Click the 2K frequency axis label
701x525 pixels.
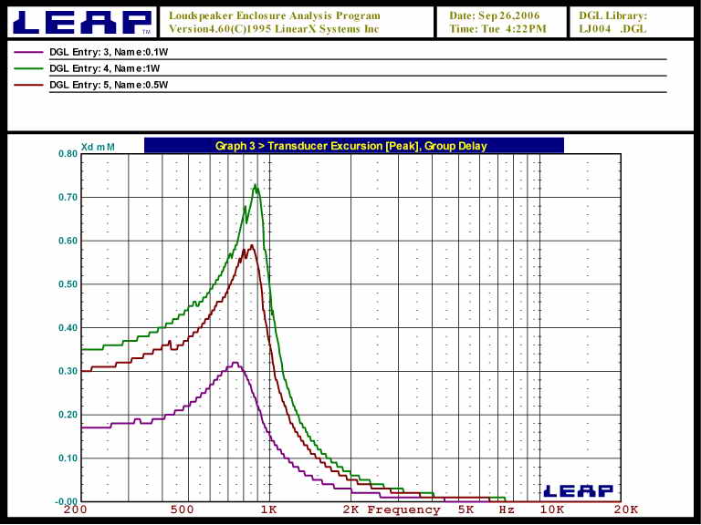(350, 510)
